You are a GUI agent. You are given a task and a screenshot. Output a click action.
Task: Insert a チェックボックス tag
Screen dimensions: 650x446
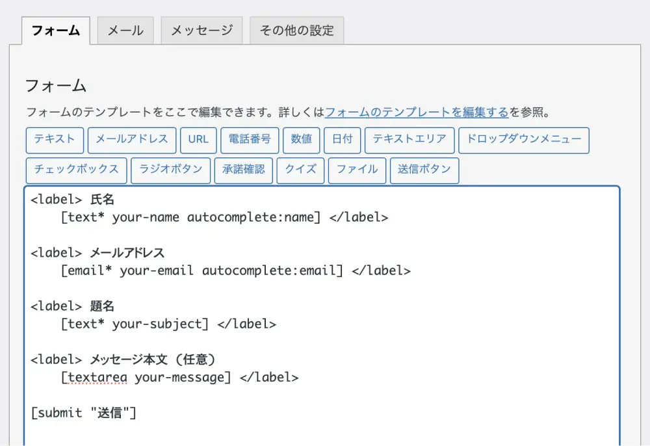[x=76, y=170]
